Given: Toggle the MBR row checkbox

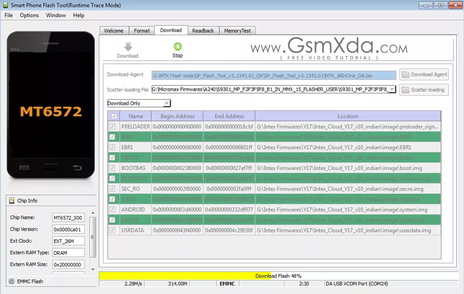Looking at the screenshot, I should pyautogui.click(x=112, y=137).
